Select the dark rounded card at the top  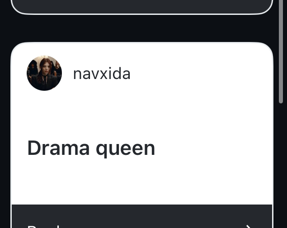click(x=142, y=6)
